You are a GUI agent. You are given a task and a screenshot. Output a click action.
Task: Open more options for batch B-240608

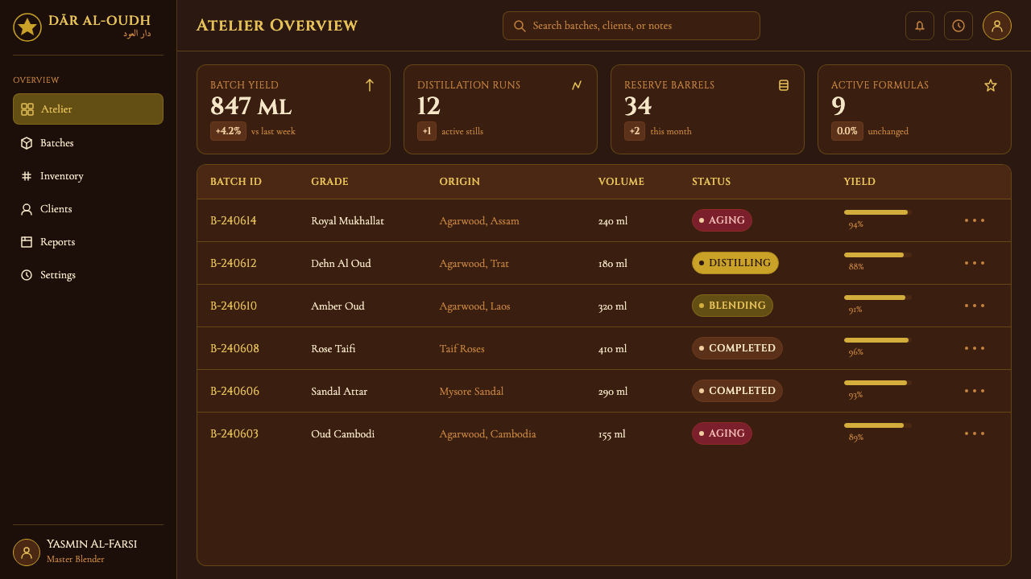pos(975,348)
